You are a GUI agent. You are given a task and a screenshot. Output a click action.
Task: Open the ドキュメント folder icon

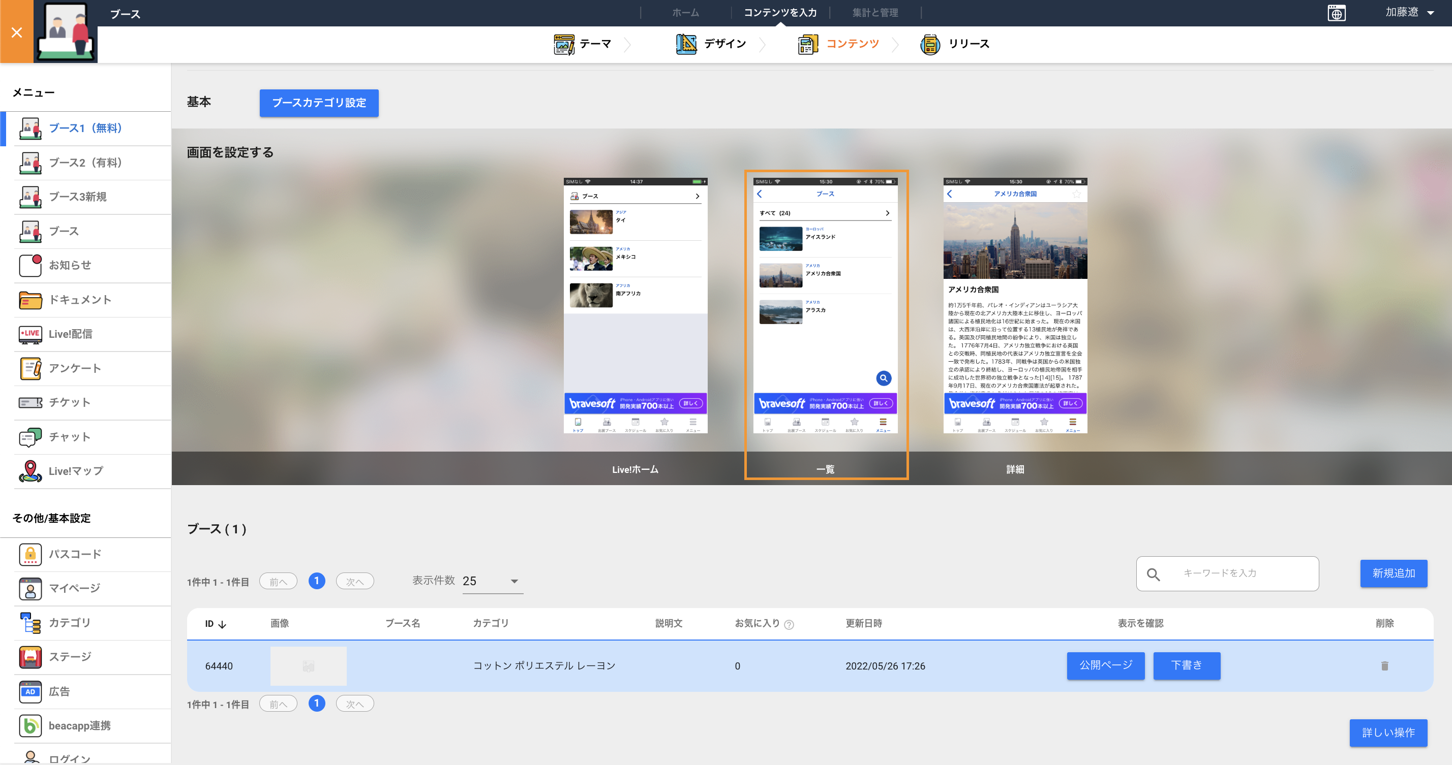click(31, 300)
